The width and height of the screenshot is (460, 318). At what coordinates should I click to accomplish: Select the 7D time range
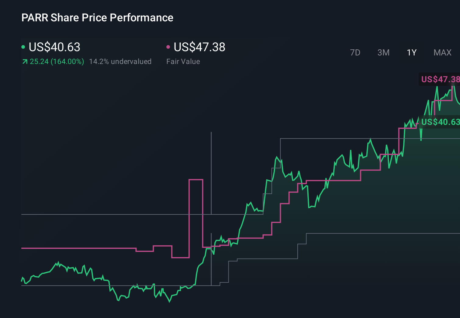355,52
